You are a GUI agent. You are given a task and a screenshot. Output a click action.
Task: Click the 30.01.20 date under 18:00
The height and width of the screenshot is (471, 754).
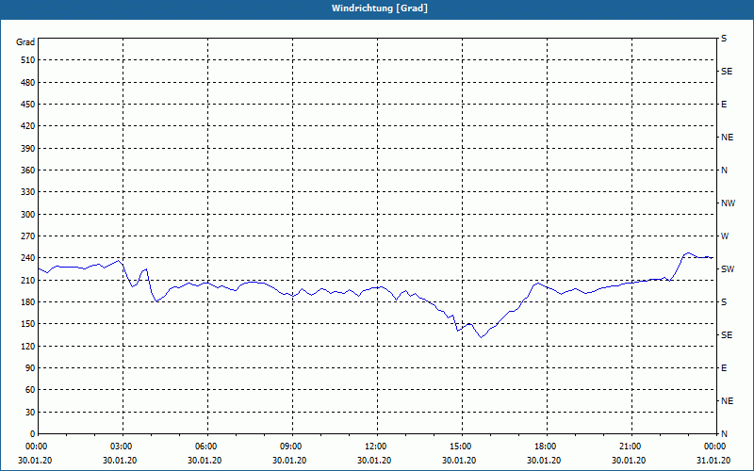pyautogui.click(x=544, y=461)
